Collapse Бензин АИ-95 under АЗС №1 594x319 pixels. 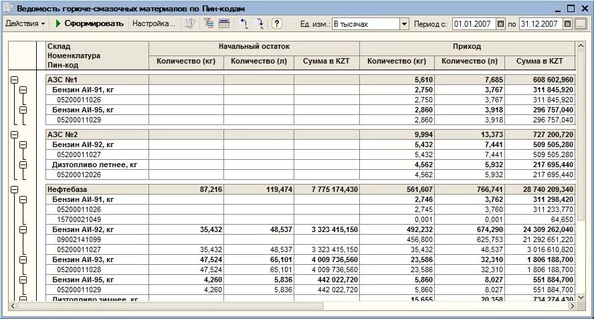[23, 110]
